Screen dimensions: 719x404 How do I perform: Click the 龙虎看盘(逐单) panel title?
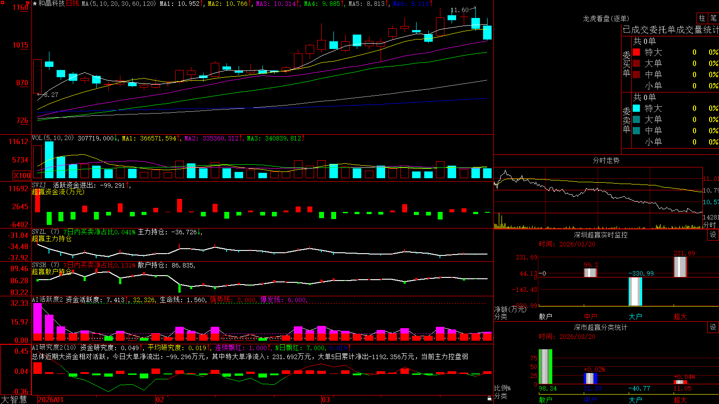tap(606, 18)
